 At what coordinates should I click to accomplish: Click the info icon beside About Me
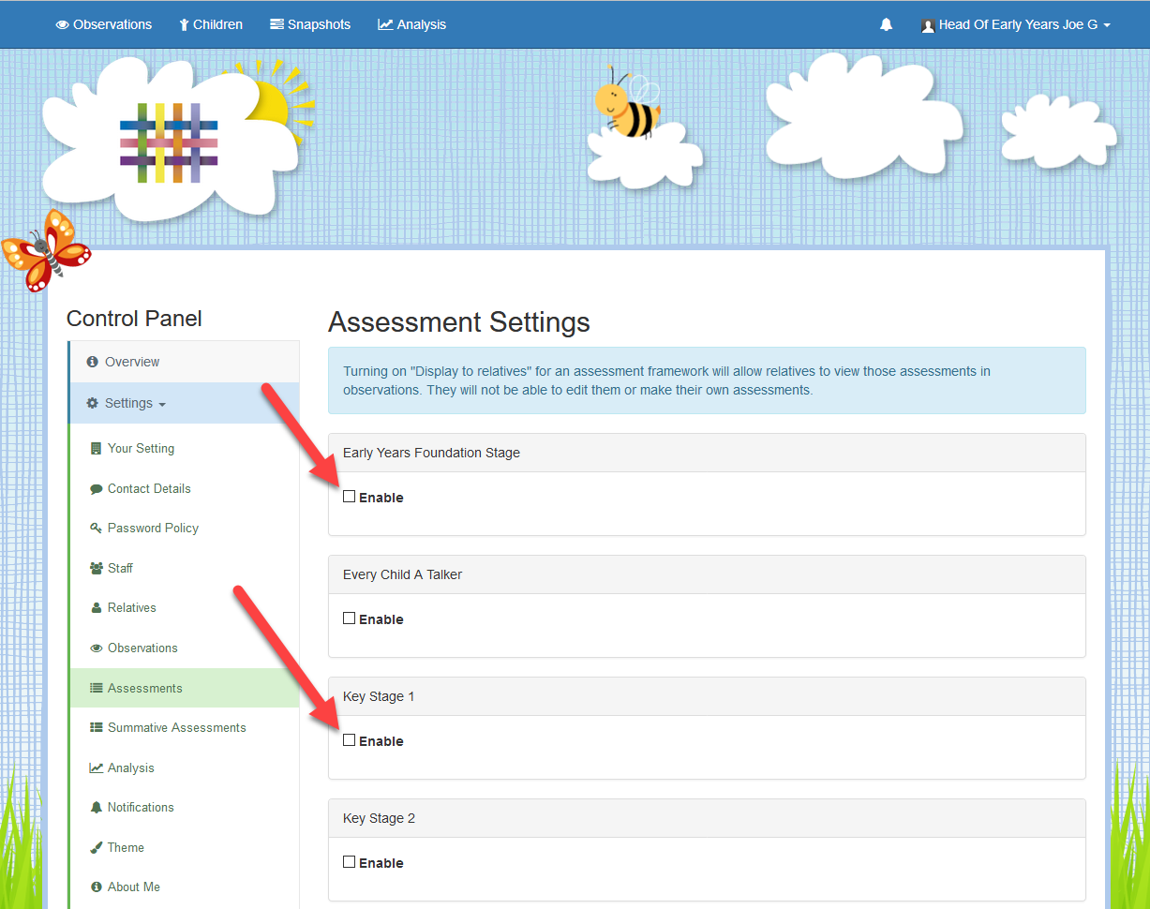(x=96, y=887)
